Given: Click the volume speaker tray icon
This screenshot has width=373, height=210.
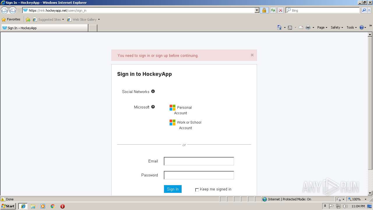Looking at the screenshot, I should [345, 206].
